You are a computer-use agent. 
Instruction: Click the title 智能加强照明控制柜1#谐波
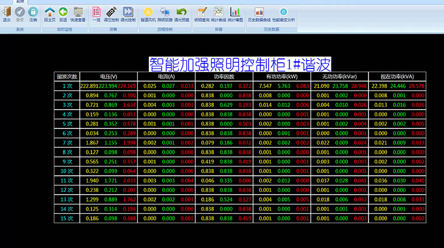[240, 64]
